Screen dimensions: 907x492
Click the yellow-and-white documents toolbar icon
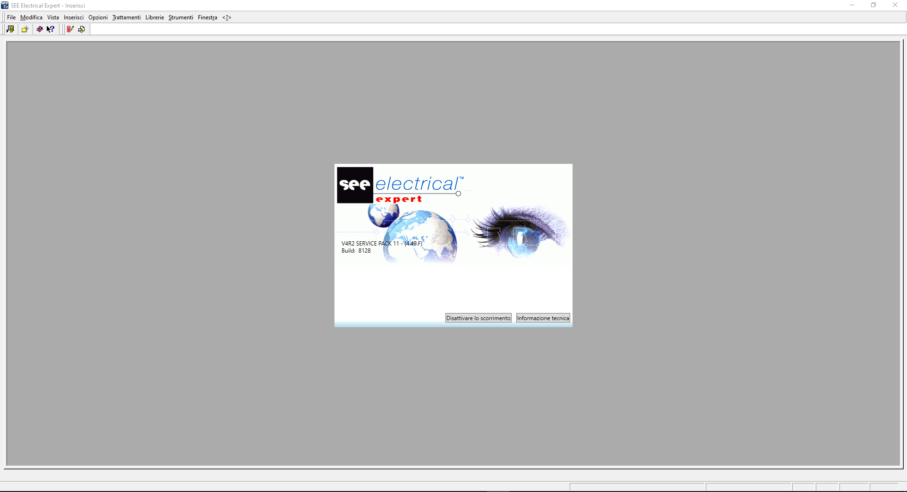(82, 29)
